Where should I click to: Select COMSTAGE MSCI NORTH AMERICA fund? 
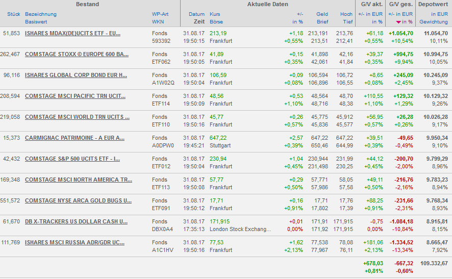(x=78, y=180)
